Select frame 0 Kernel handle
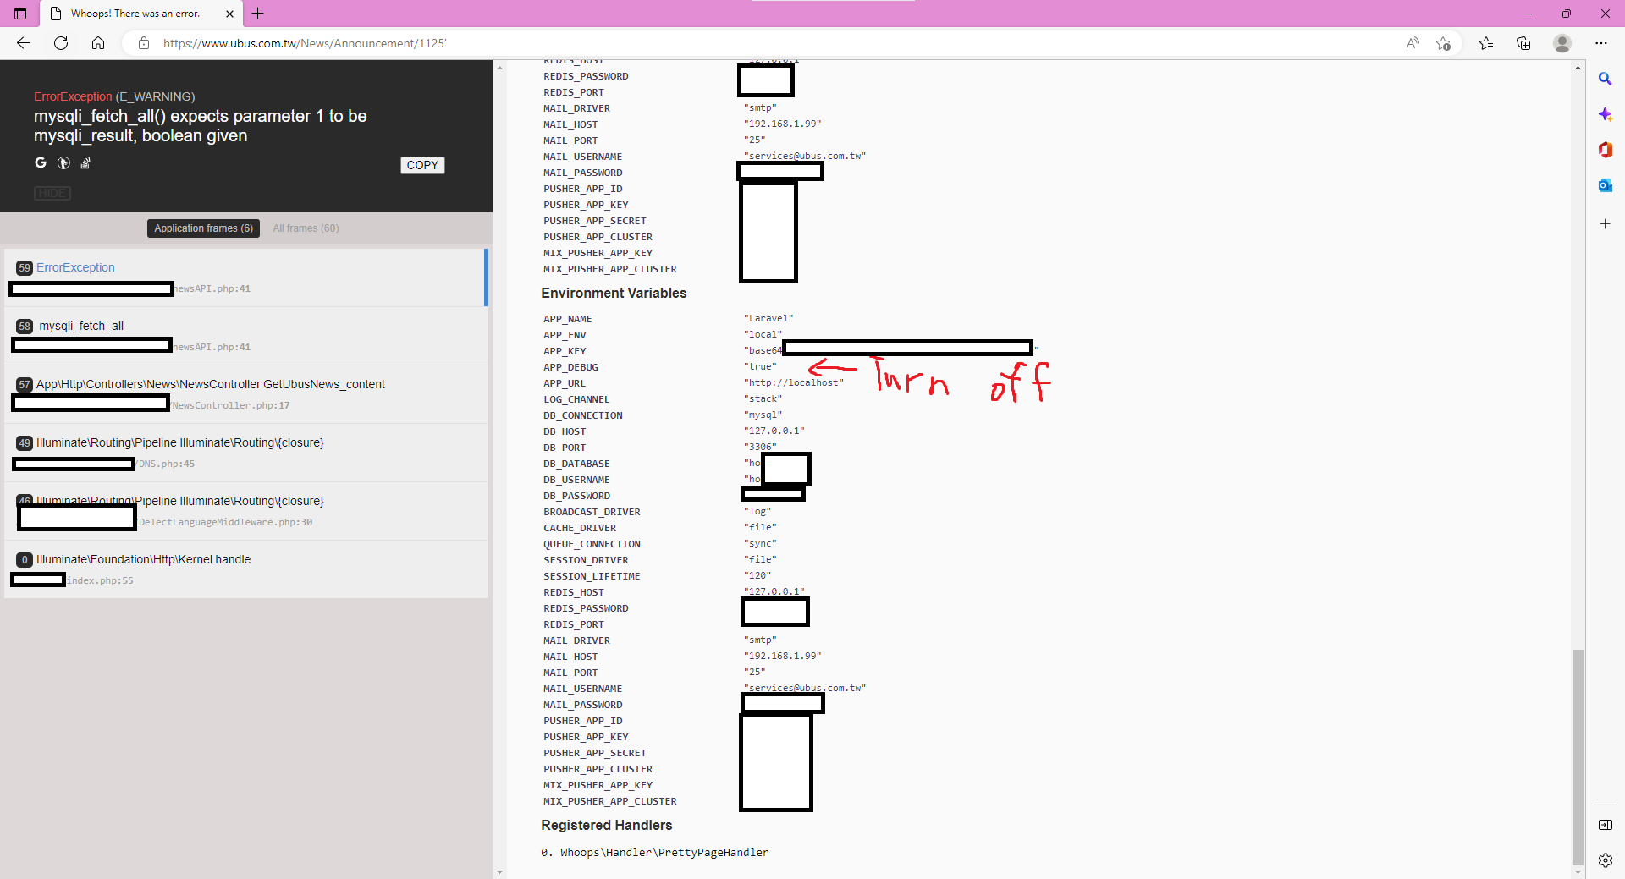Screen dimensions: 1625x879 (245, 569)
